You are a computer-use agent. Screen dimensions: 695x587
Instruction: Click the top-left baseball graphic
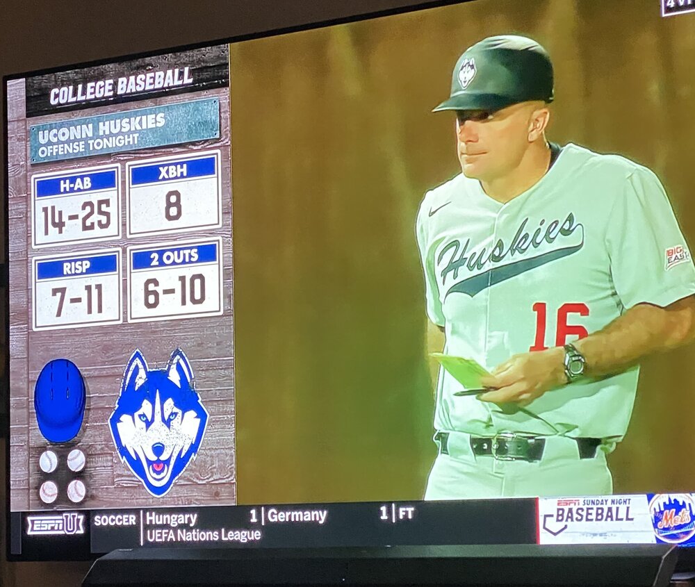49,461
